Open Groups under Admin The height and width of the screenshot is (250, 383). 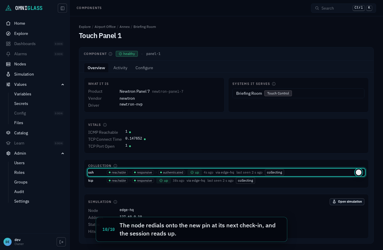pyautogui.click(x=21, y=182)
